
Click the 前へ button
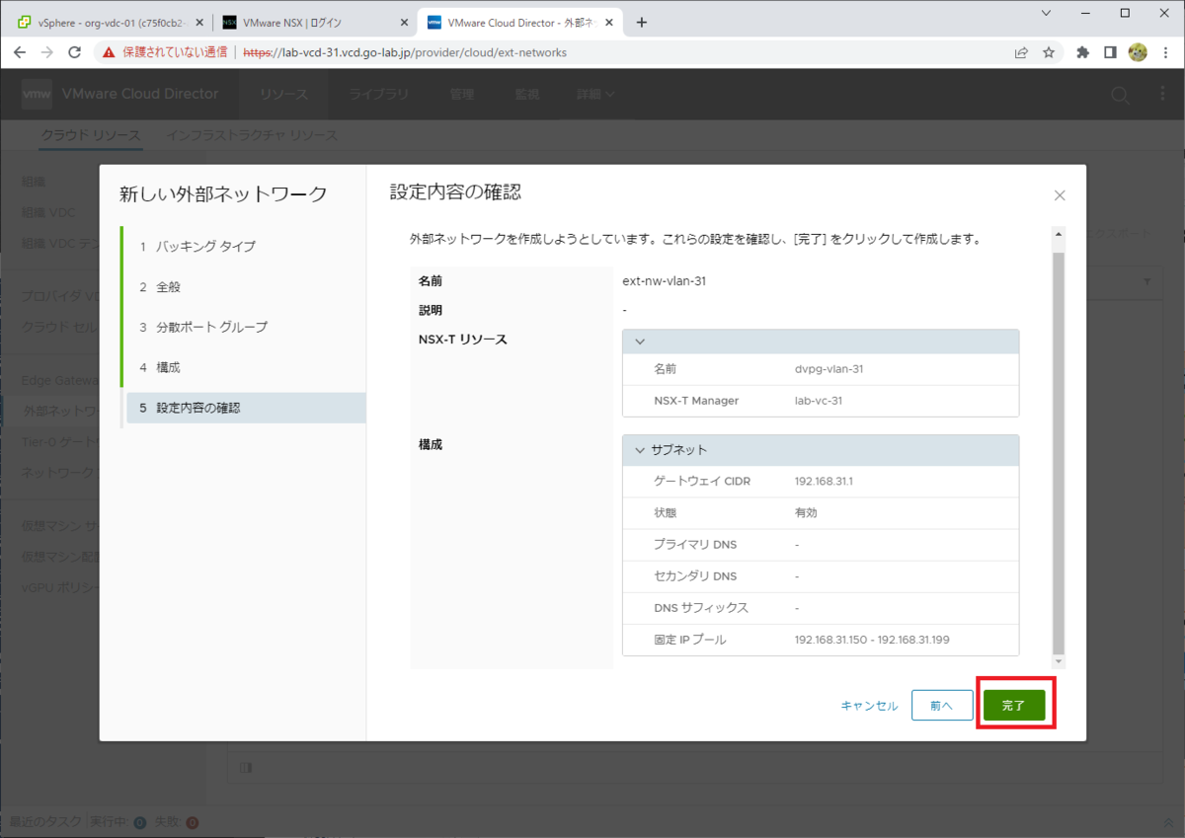pyautogui.click(x=942, y=706)
